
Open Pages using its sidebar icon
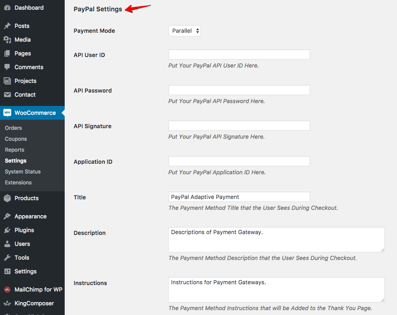[x=7, y=53]
